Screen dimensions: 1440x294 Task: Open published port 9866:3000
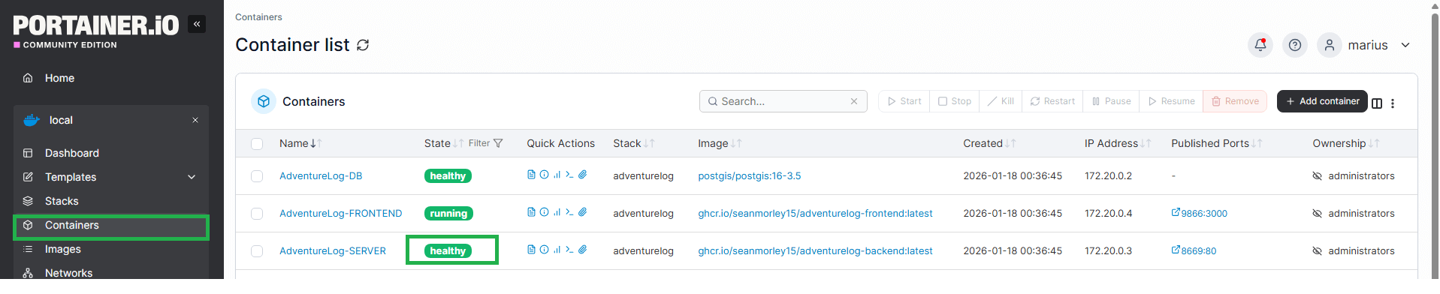pyautogui.click(x=1200, y=213)
